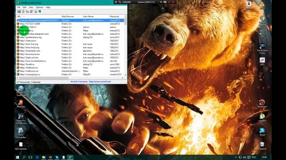Open the Bandicam desktop shortcut
The height and width of the screenshot is (160, 286).
point(262,104)
